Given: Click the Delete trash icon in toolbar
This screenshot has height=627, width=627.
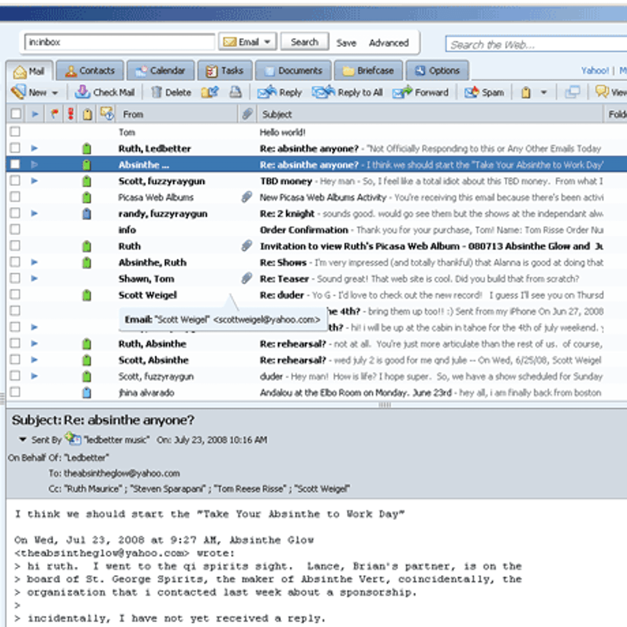Looking at the screenshot, I should pos(156,92).
